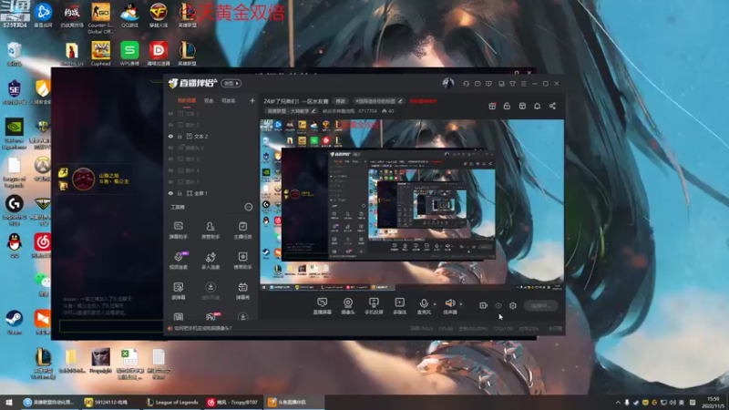729x410 pixels.
Task: Toggle visibility of the 文本 1 layer
Action: tap(170, 113)
